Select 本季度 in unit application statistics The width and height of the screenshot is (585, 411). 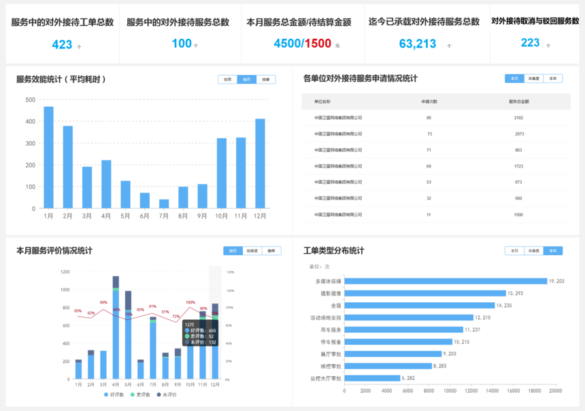(x=534, y=78)
